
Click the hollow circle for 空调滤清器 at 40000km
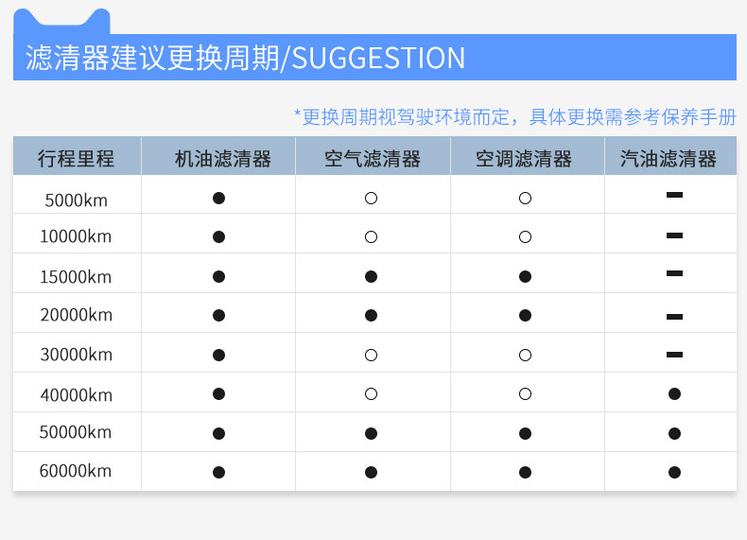(525, 393)
